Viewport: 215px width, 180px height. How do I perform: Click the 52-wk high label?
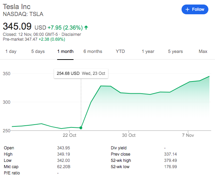coord(121,161)
